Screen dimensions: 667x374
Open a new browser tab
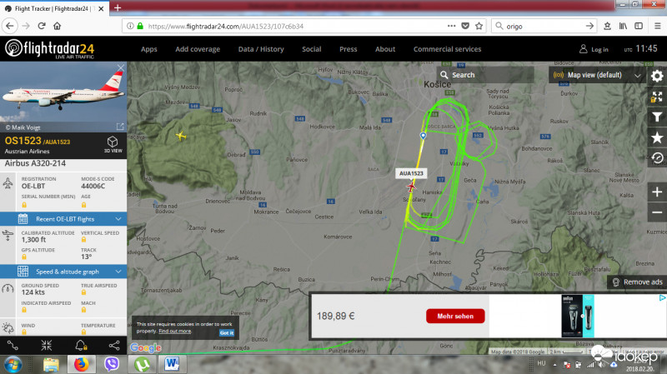tap(118, 7)
